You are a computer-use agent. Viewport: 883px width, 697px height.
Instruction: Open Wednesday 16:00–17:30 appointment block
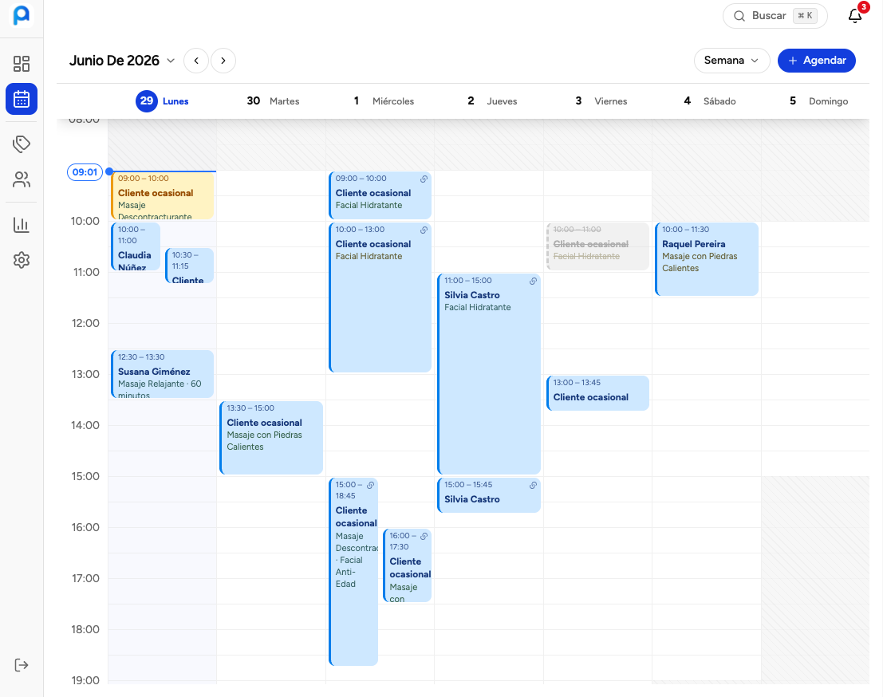(x=407, y=565)
